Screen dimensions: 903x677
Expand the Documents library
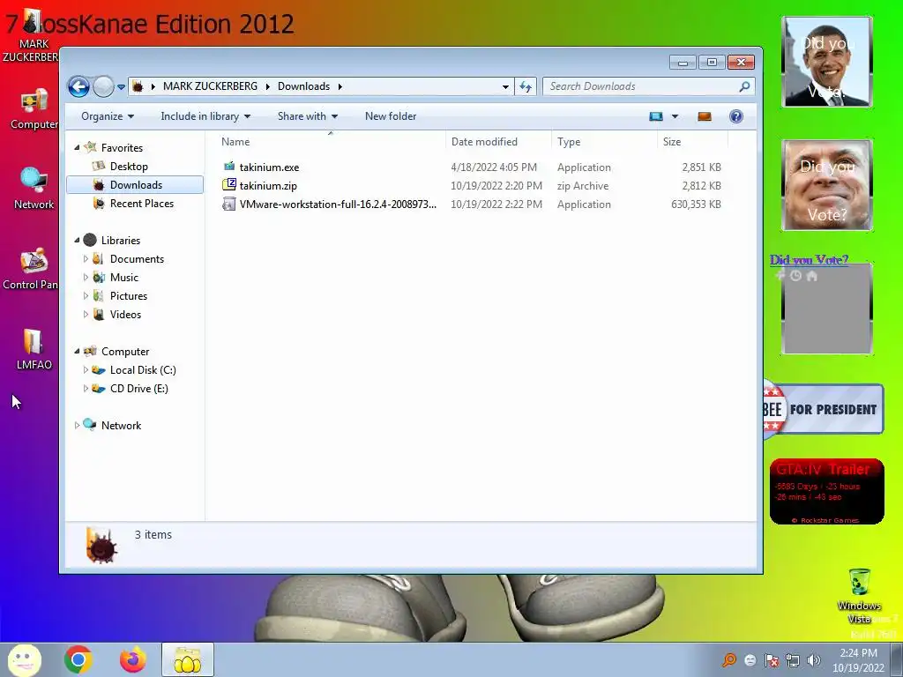(x=86, y=259)
